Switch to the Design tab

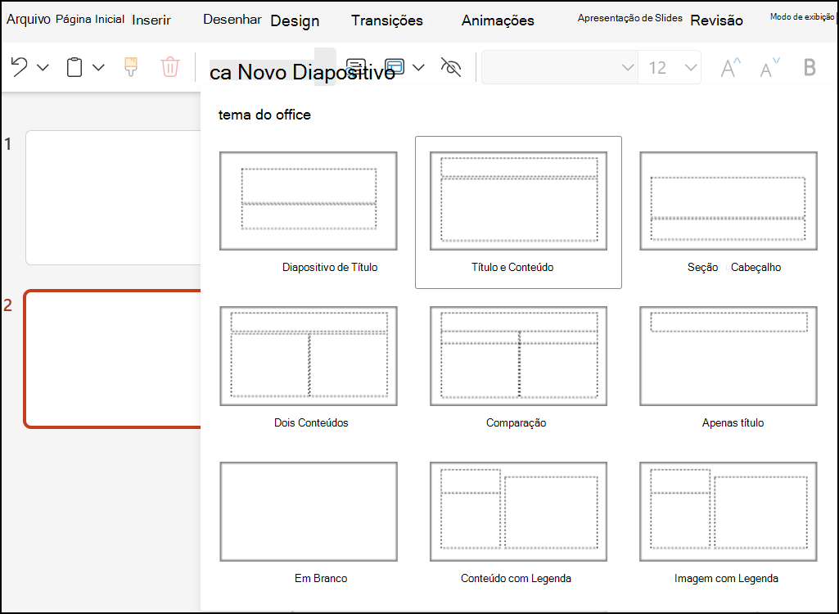point(295,20)
